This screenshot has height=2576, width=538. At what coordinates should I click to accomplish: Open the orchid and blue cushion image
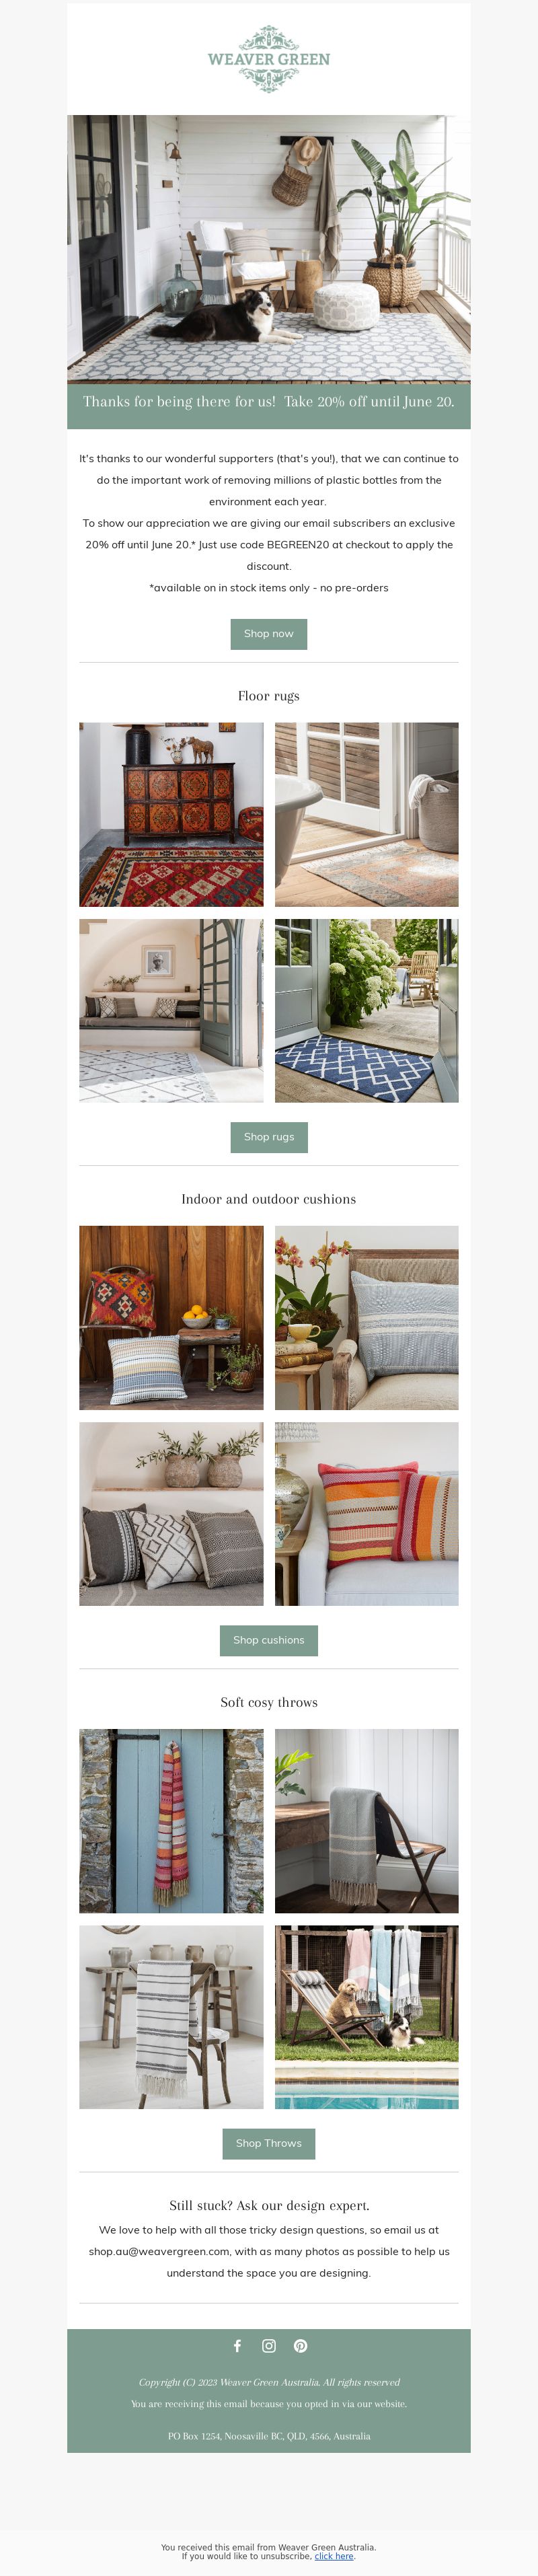[x=367, y=1318]
